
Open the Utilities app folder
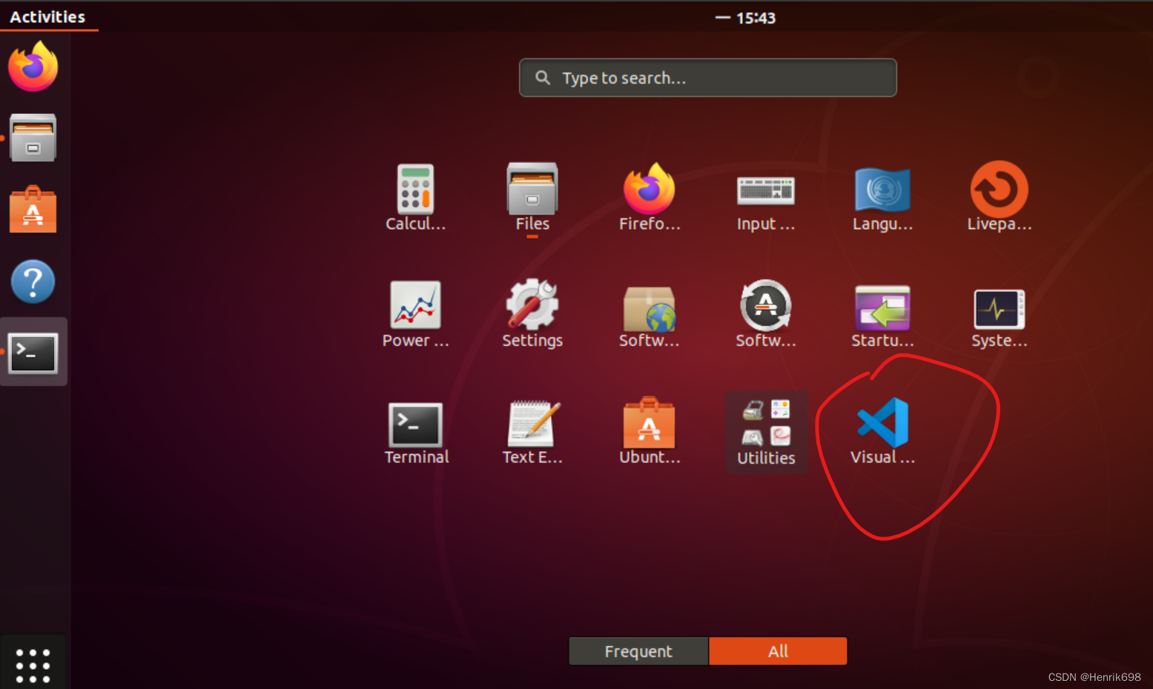pos(766,432)
